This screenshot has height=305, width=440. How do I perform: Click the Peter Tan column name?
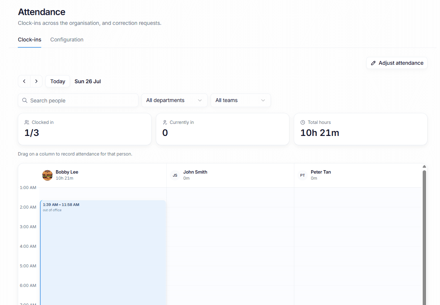tap(321, 172)
